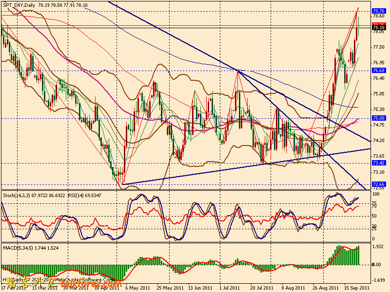Select the 76.68 blue price level label
Viewport: 390px width, 292px height.
point(379,71)
